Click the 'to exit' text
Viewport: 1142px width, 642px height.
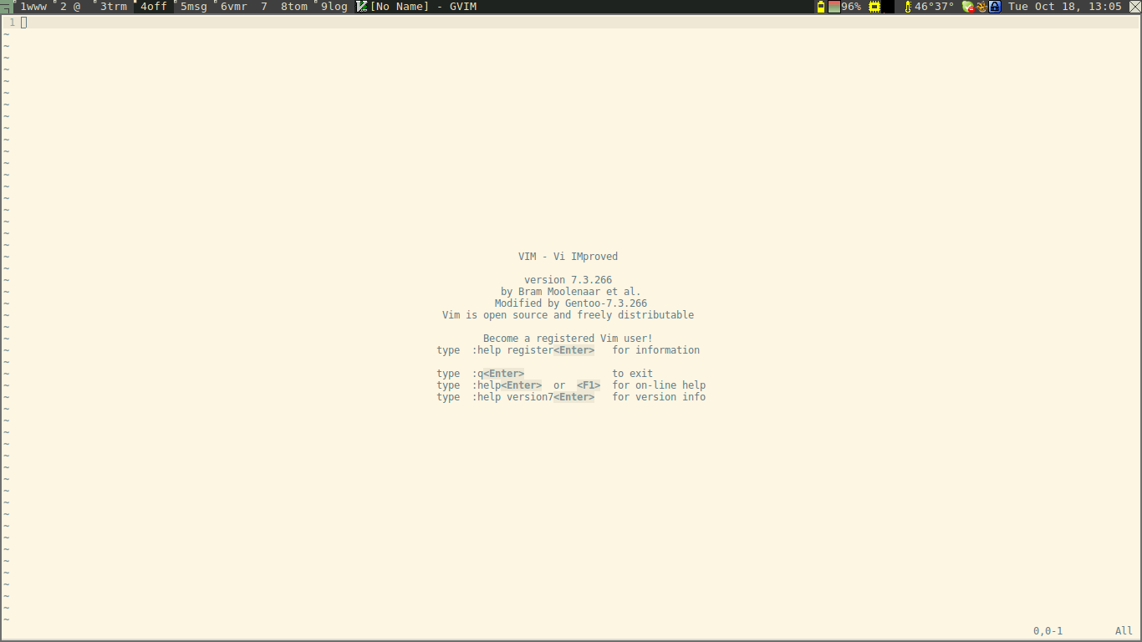633,374
